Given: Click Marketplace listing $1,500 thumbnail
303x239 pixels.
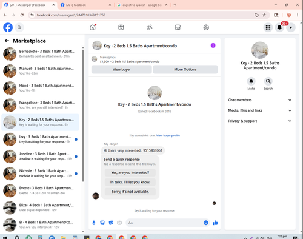Looking at the screenshot, I should (94, 59).
